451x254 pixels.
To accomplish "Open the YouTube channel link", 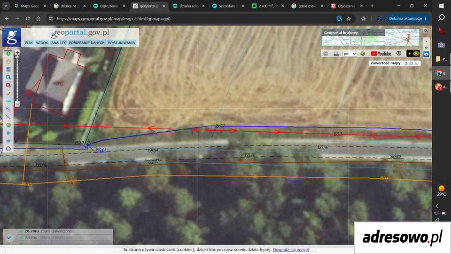I will pyautogui.click(x=381, y=54).
